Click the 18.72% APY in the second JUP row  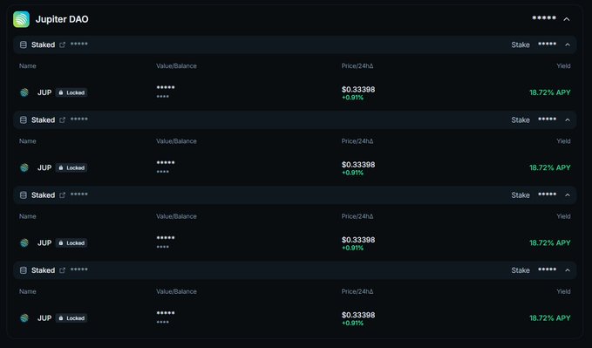coord(549,167)
